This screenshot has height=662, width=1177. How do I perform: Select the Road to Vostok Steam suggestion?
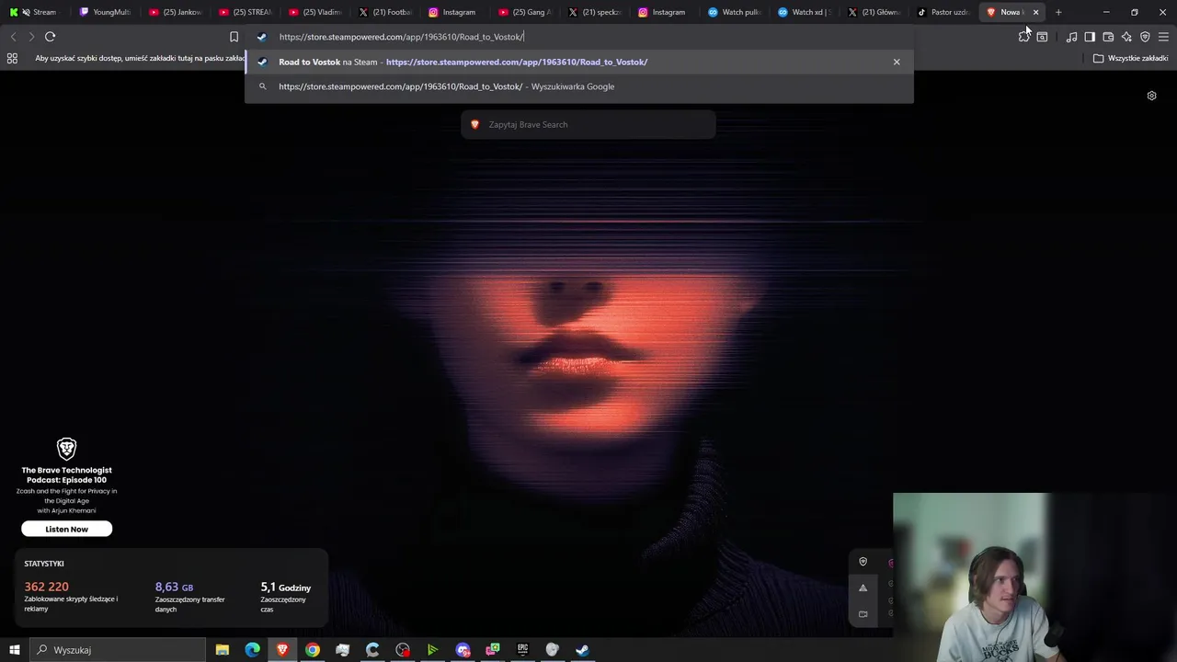(x=579, y=62)
